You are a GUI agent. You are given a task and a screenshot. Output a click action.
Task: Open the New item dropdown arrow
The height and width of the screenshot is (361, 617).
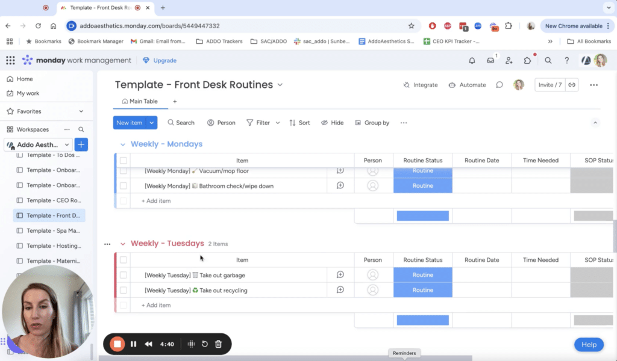pos(152,123)
